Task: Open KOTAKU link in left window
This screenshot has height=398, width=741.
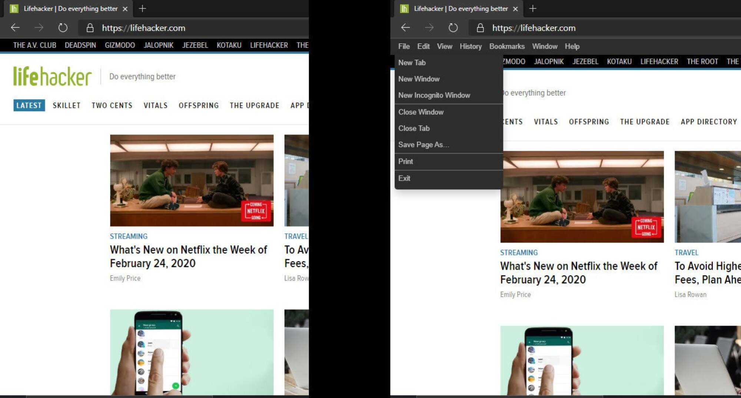Action: click(229, 45)
